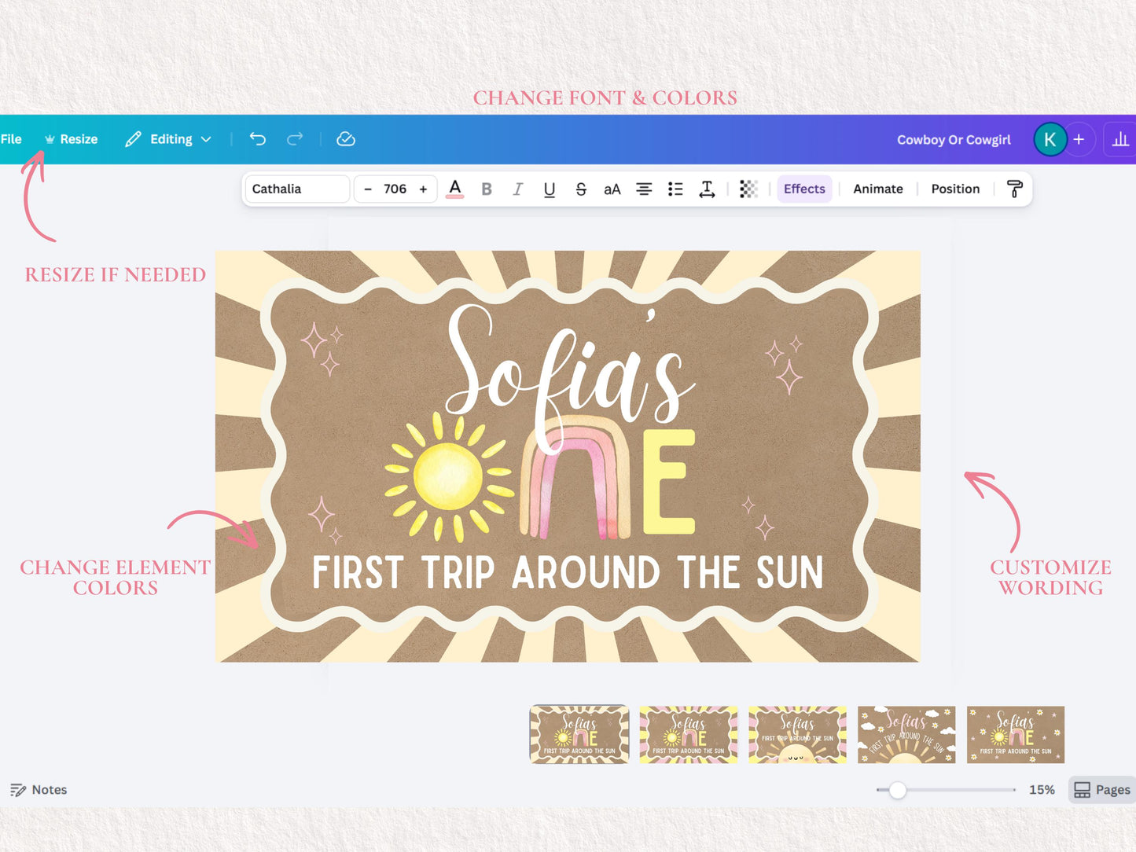Toggle strikethrough formatting
This screenshot has width=1136, height=852.
click(x=581, y=189)
